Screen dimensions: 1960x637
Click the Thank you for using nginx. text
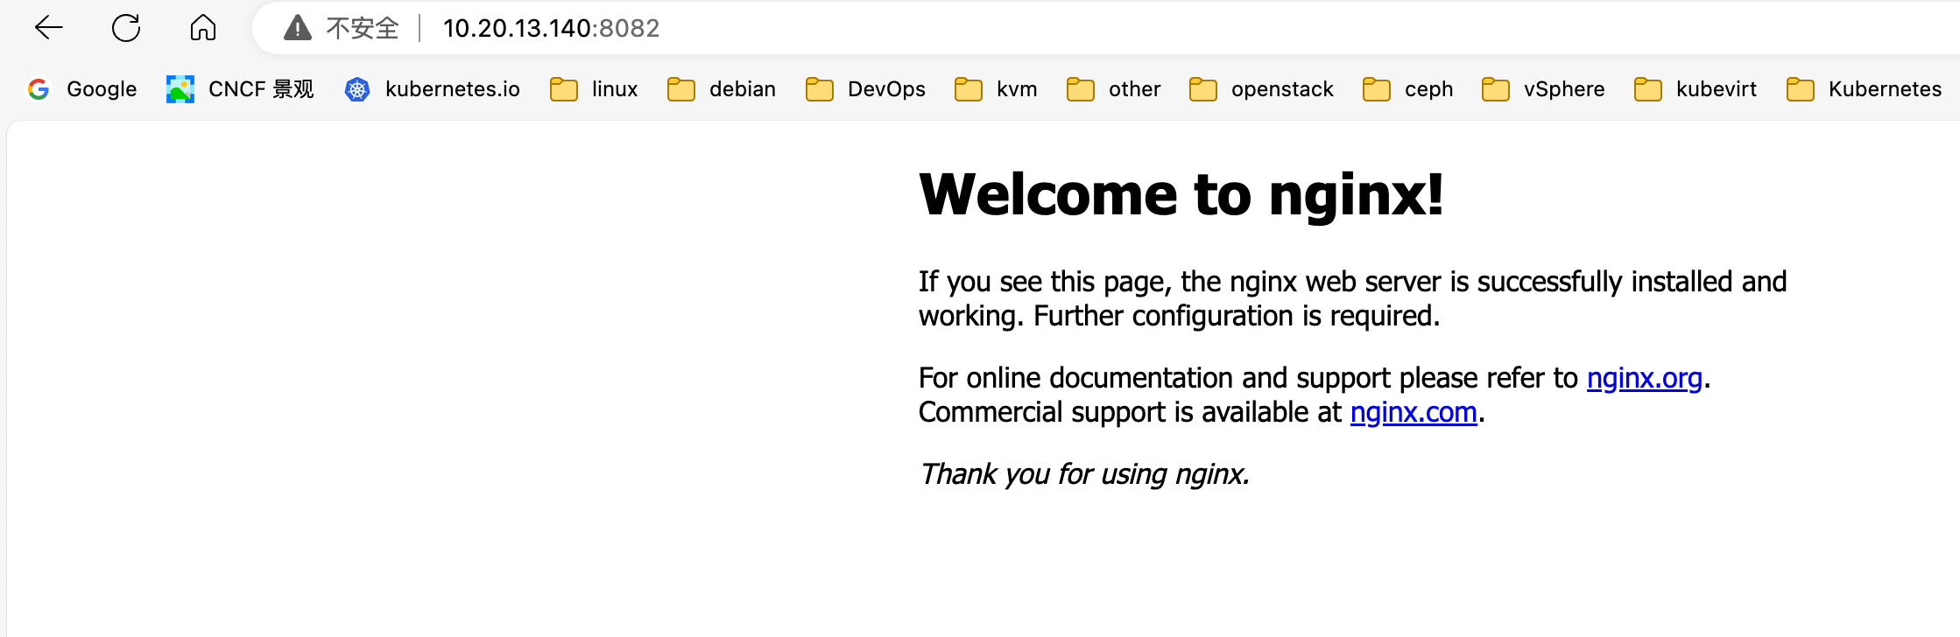coord(1084,474)
